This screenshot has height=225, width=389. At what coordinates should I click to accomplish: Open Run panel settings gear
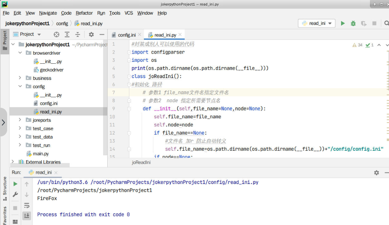click(376, 173)
